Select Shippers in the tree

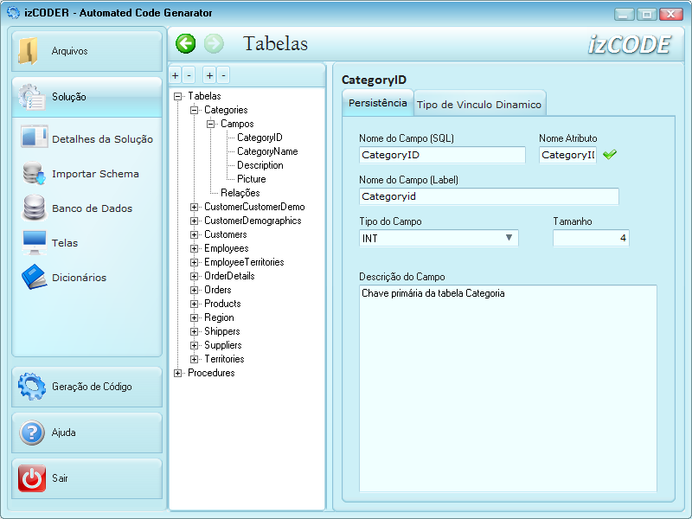pos(222,331)
